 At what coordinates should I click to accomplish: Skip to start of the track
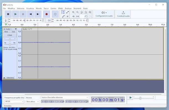click(x=30, y=14)
